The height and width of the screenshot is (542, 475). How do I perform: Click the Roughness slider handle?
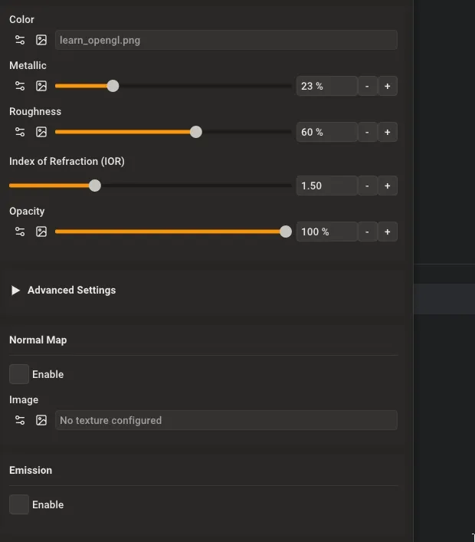tap(196, 132)
